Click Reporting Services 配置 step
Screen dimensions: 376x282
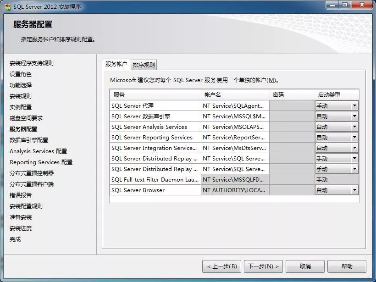click(41, 162)
